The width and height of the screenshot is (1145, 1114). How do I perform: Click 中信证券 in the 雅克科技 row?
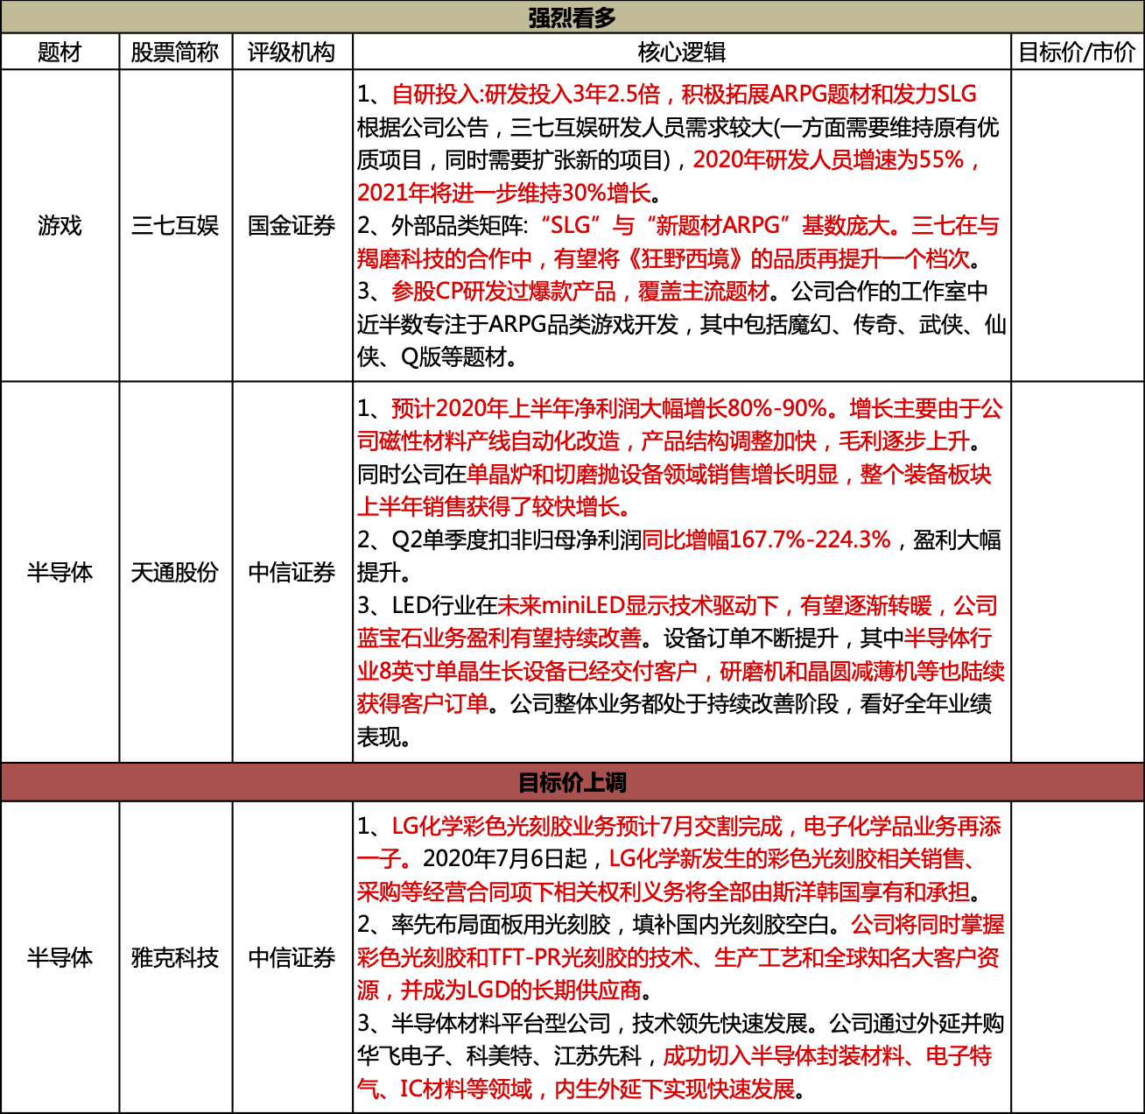292,958
